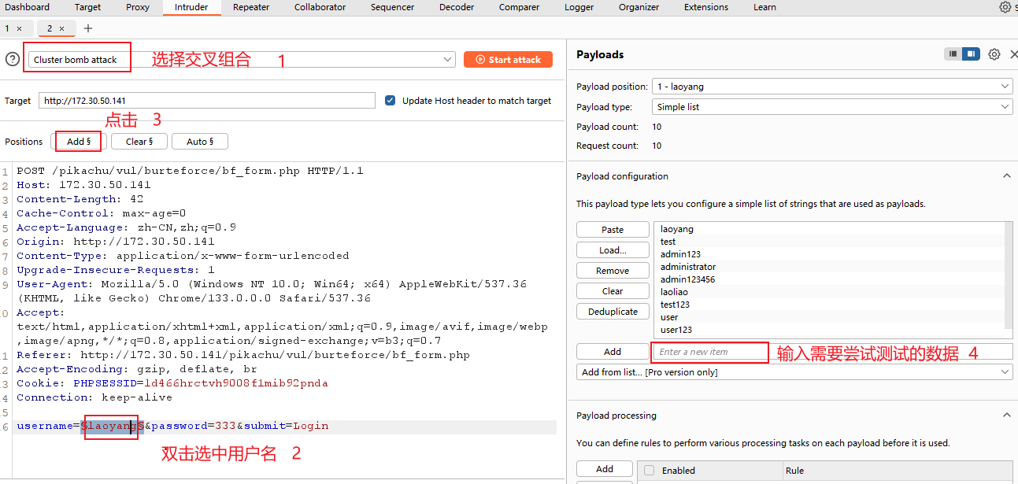
Task: Switch to the Proxy tab
Action: [x=138, y=7]
